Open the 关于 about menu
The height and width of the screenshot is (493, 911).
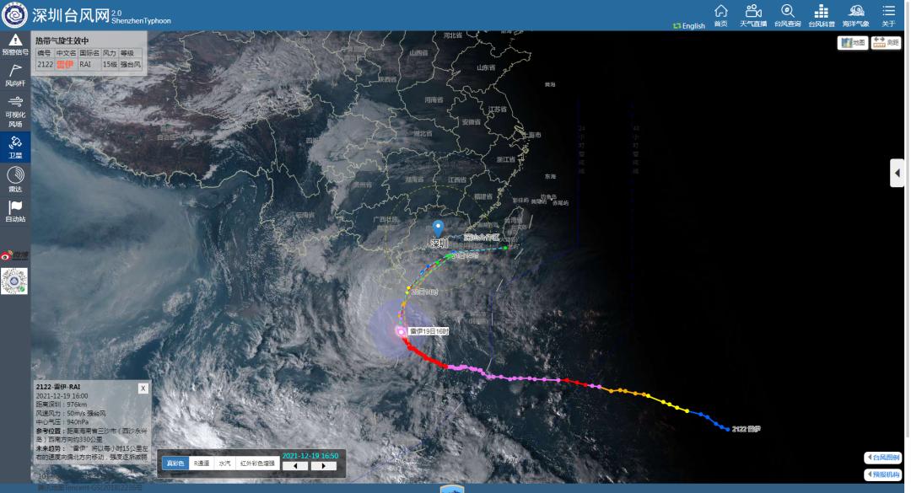(888, 15)
